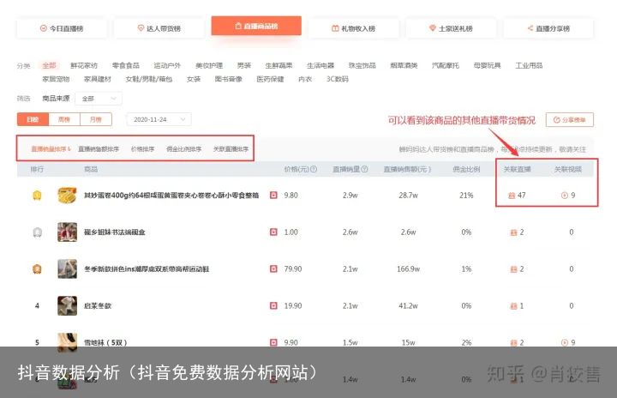The height and width of the screenshot is (398, 617).
Task: Open related live streams for 运动鞋 row
Action: click(517, 269)
